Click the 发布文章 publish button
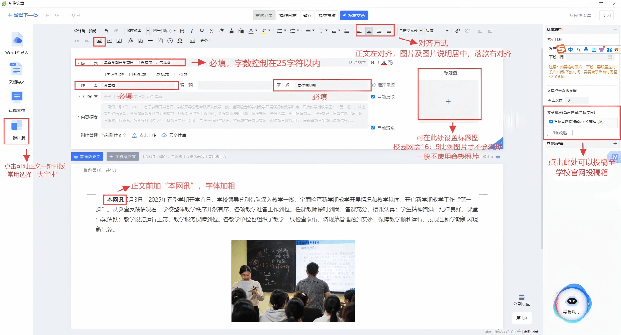621x335 pixels. pos(354,16)
